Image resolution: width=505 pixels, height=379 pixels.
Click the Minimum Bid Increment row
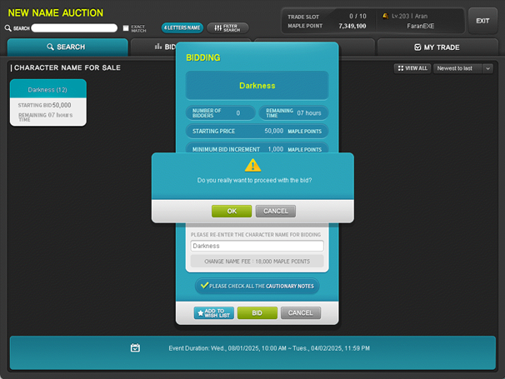(x=257, y=149)
